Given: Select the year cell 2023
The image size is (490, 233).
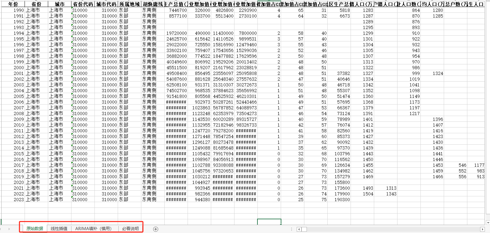Looking at the screenshot, I should [x=13, y=200].
